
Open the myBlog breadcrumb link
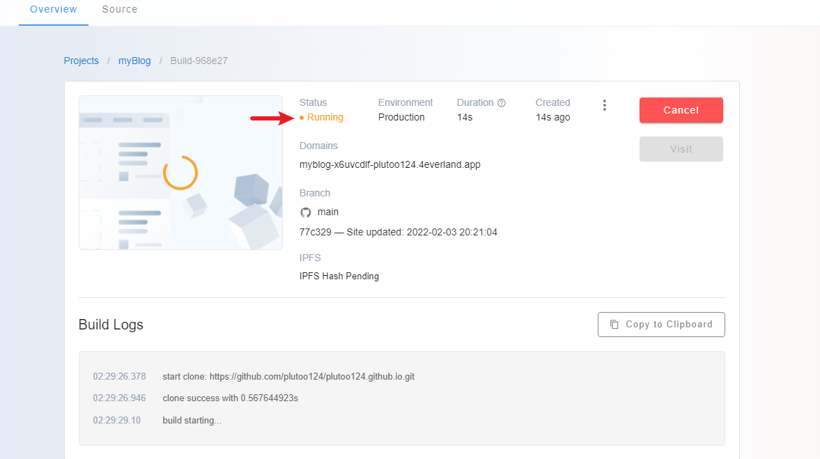tap(134, 61)
